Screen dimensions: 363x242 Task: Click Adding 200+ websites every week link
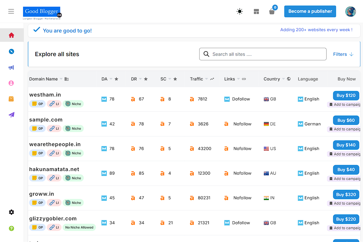[x=316, y=30]
